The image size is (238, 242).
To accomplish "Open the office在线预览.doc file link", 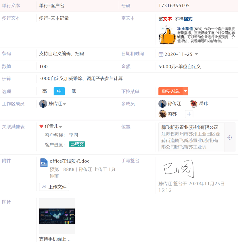I will (69, 161).
